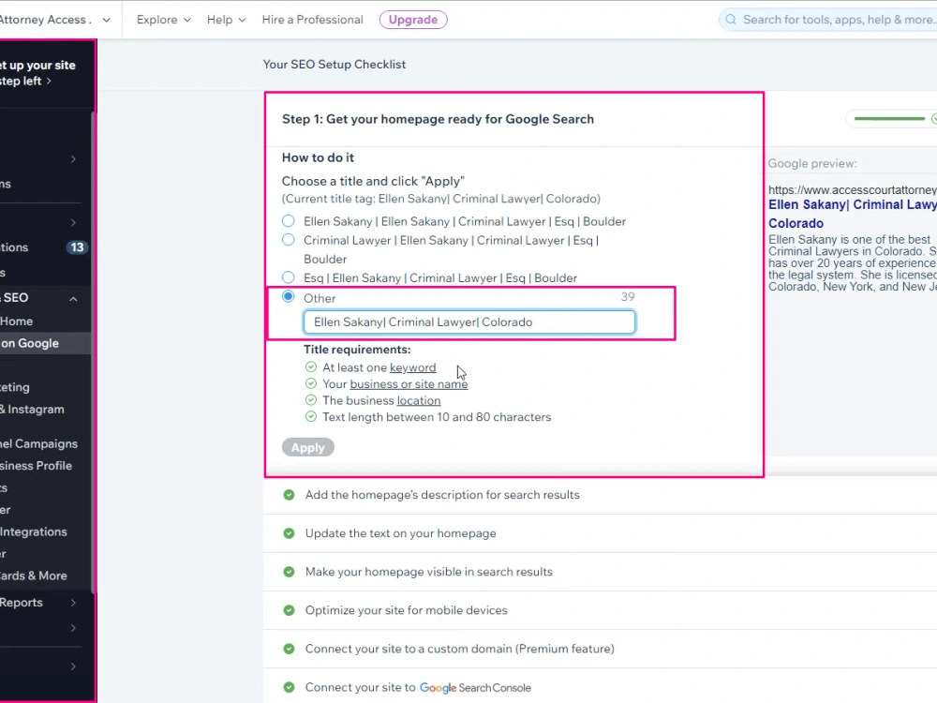Select 'Esq | Ellen Sakany | Criminal Lawyer' title option
937x703 pixels.
(288, 277)
